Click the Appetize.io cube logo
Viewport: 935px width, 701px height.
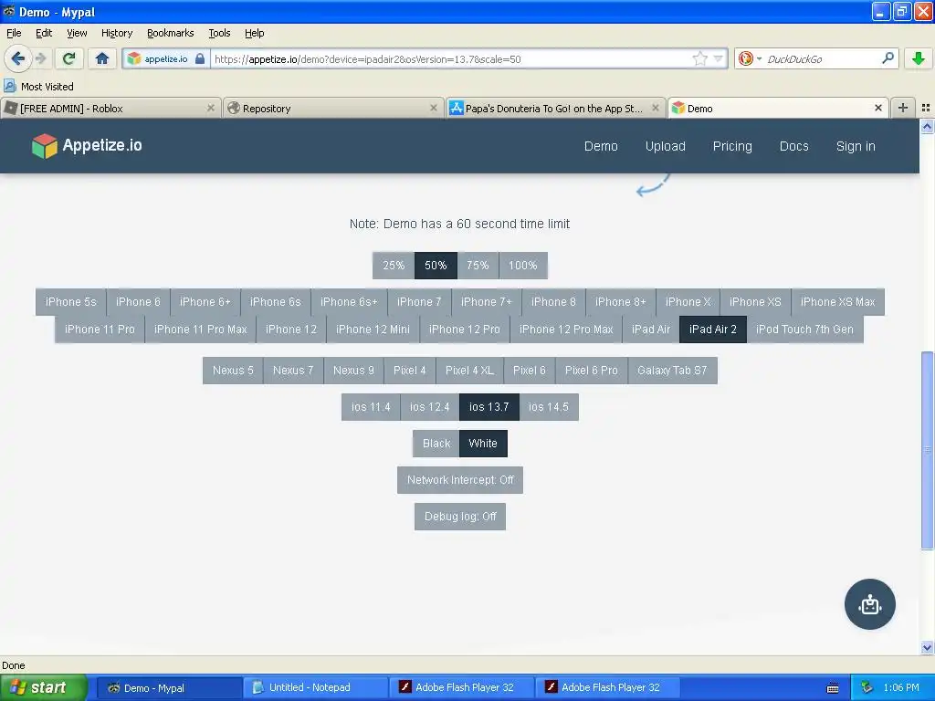tap(45, 146)
